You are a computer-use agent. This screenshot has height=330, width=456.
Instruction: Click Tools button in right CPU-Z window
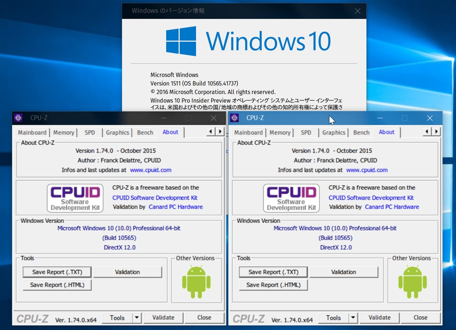click(334, 318)
